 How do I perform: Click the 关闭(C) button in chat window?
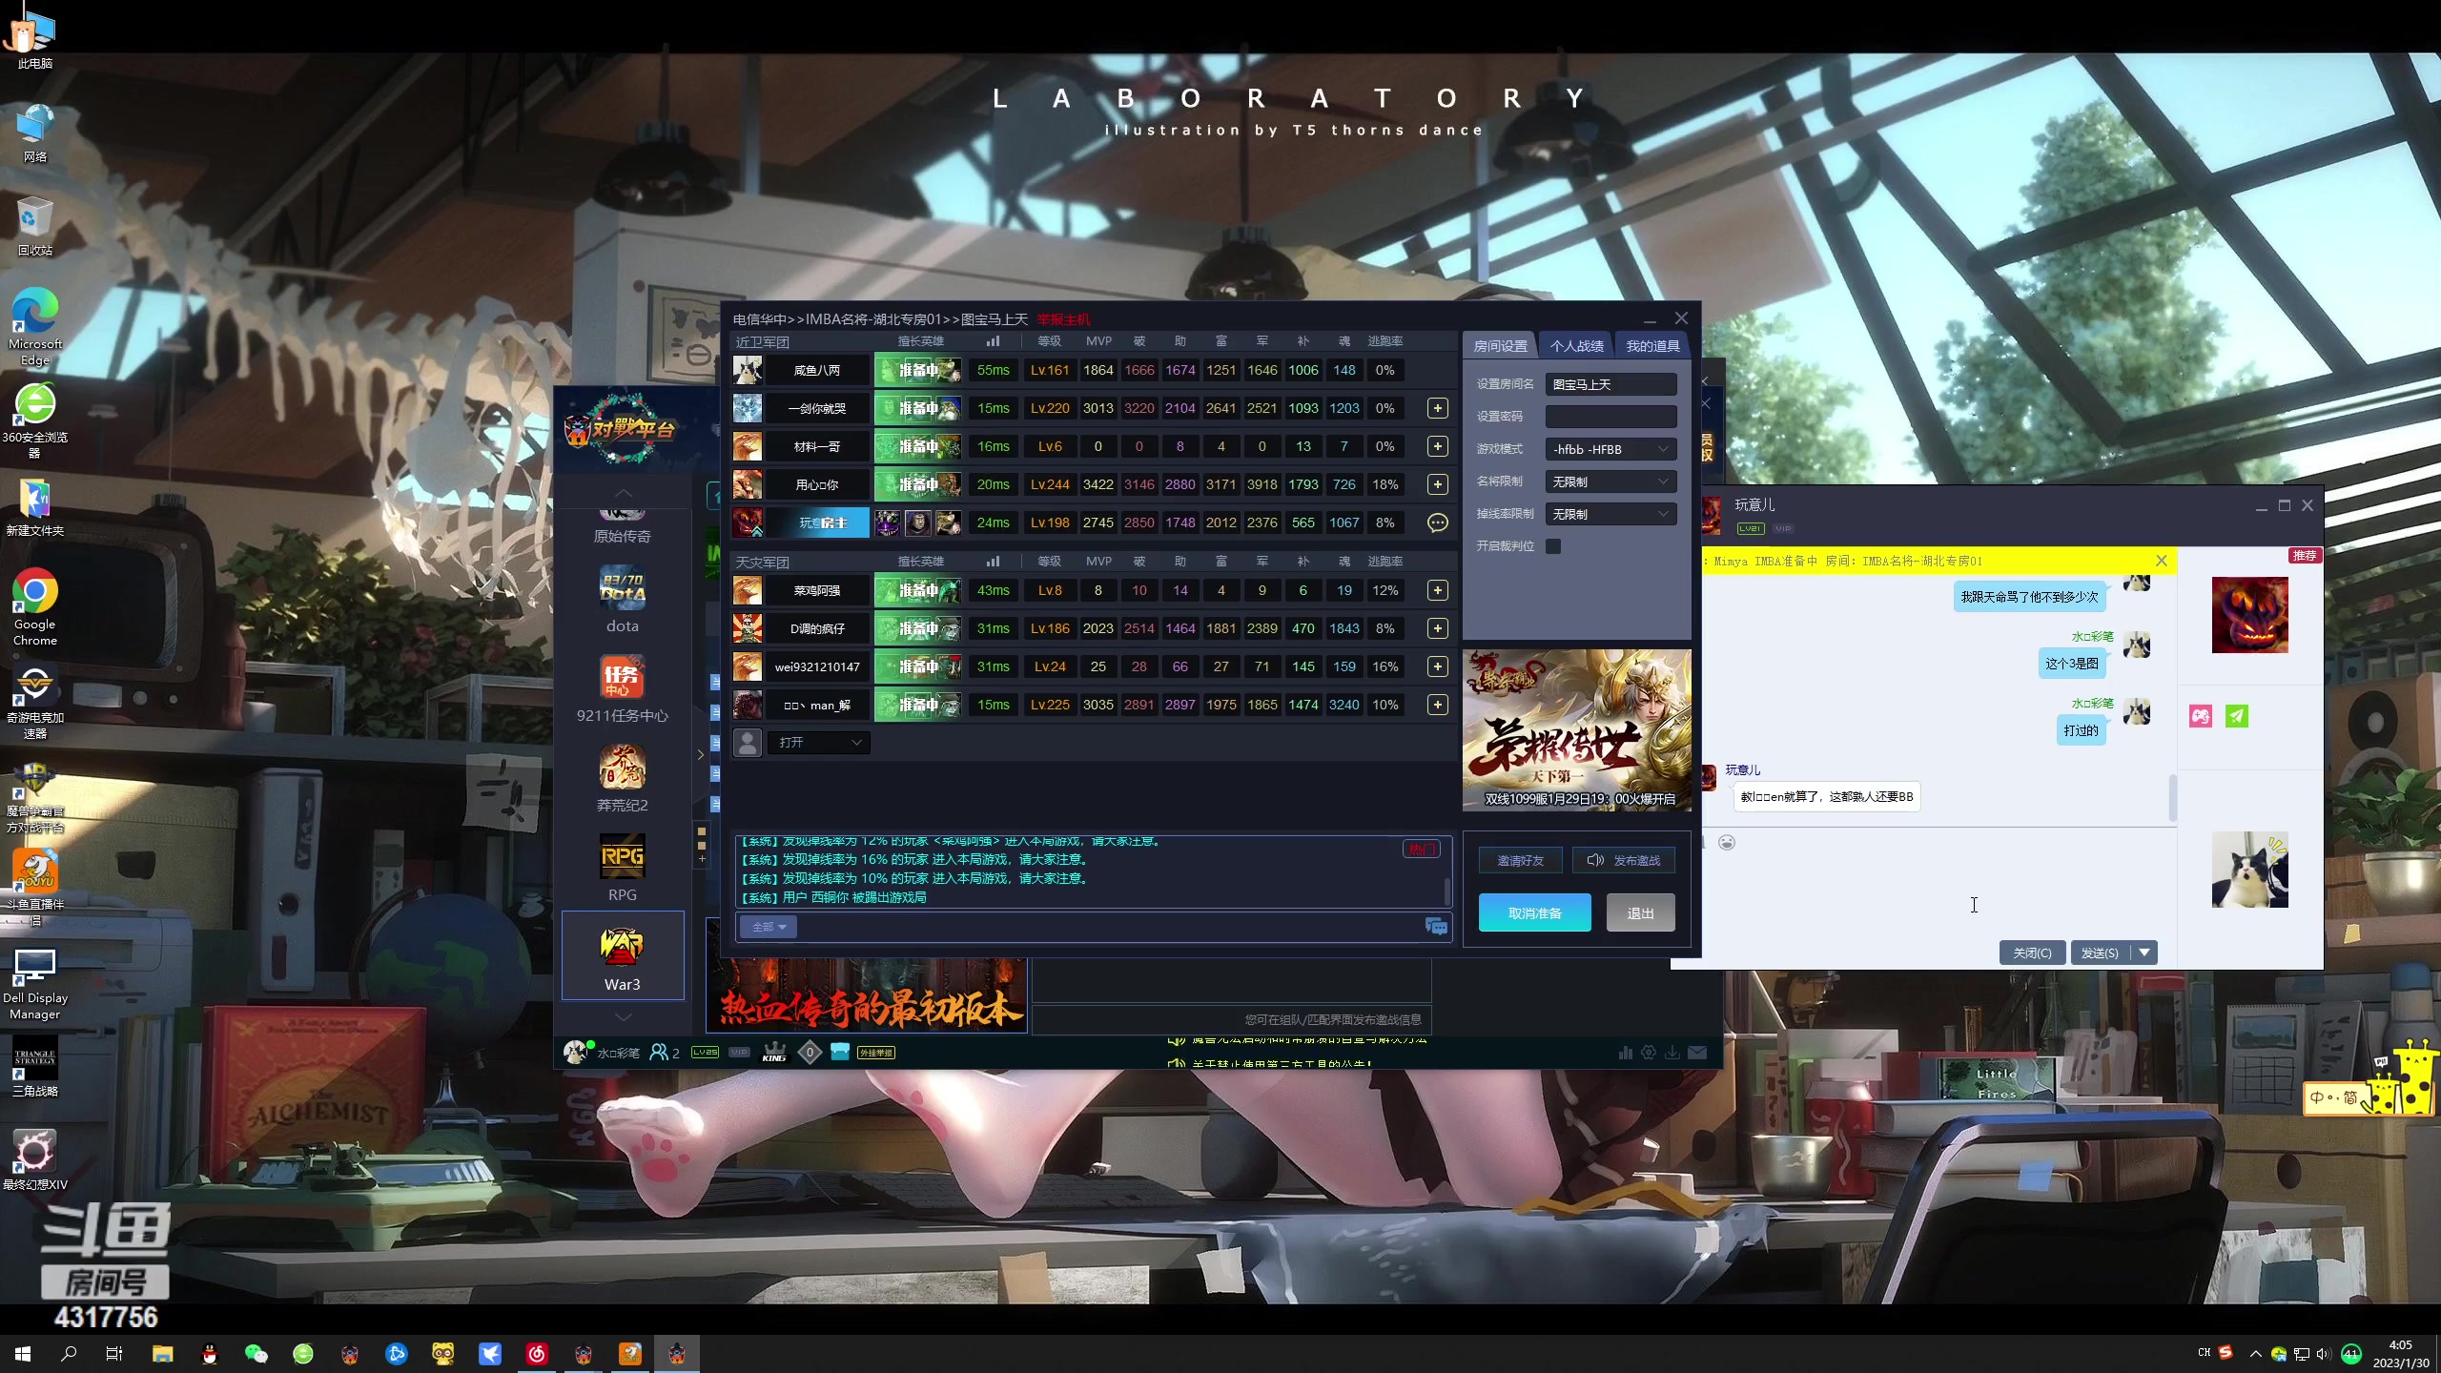pos(2032,953)
